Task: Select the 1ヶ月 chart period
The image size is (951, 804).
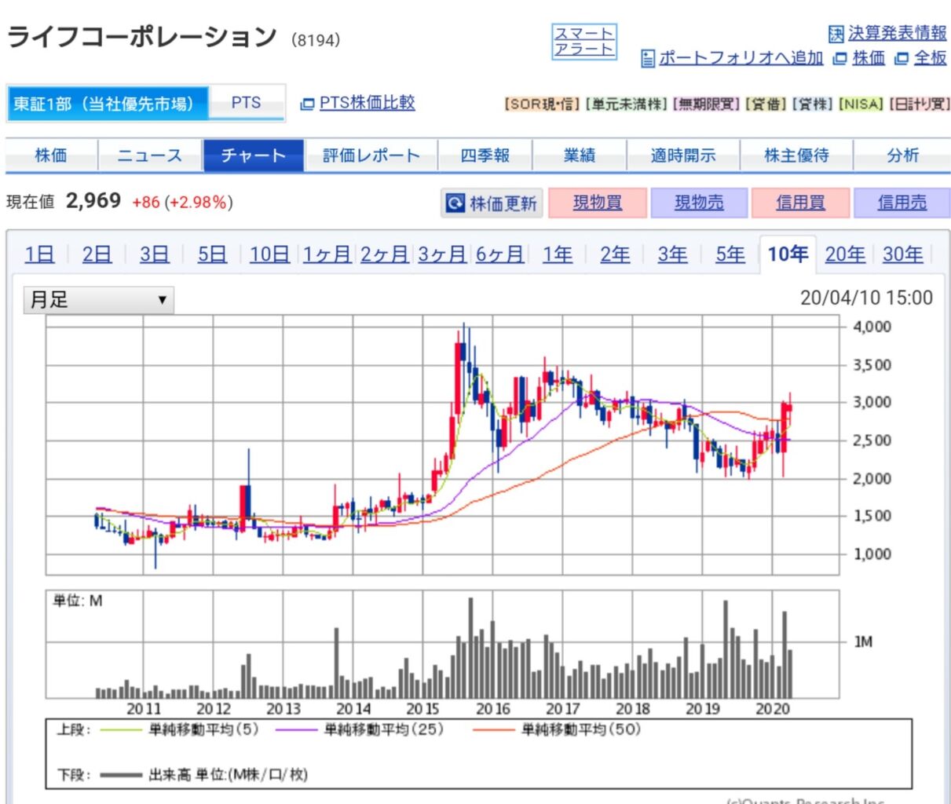Action: pos(327,254)
